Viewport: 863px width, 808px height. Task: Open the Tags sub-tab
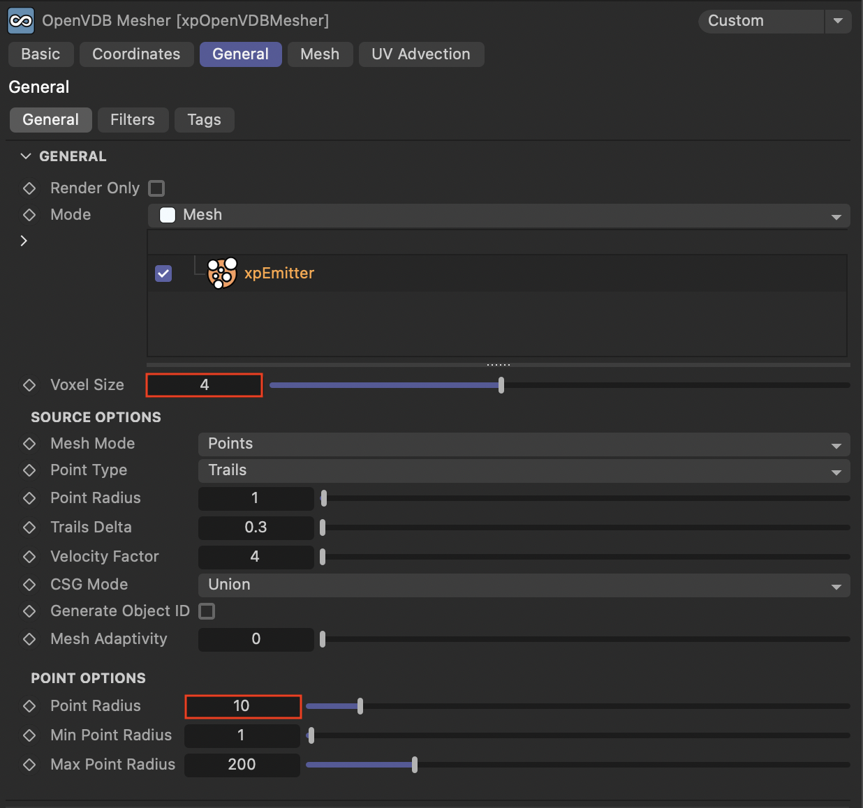[x=204, y=120]
